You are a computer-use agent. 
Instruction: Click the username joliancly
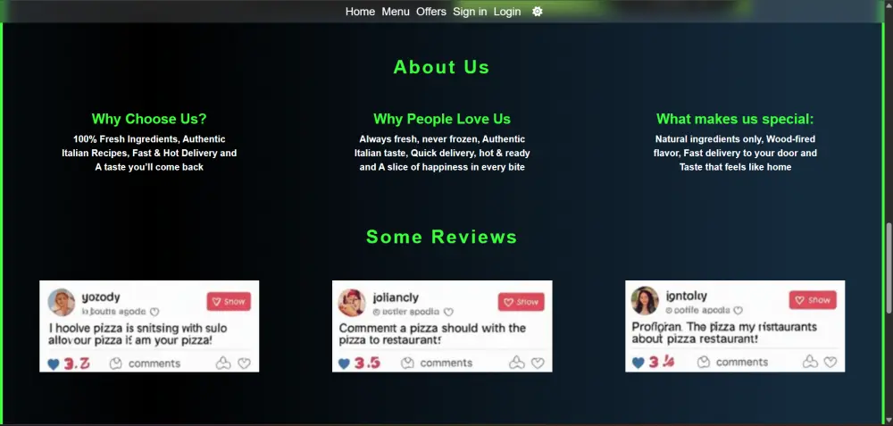396,297
